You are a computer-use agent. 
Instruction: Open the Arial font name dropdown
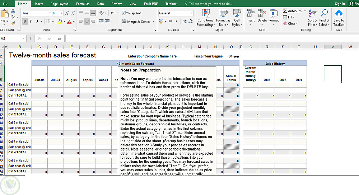50,13
